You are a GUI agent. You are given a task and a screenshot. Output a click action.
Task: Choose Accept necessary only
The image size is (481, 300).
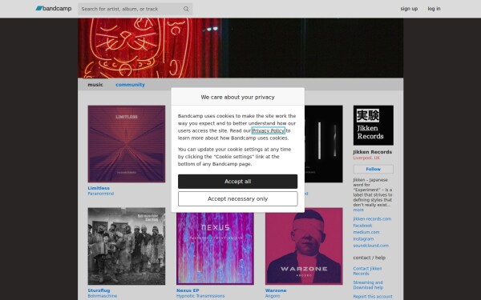[238, 199]
